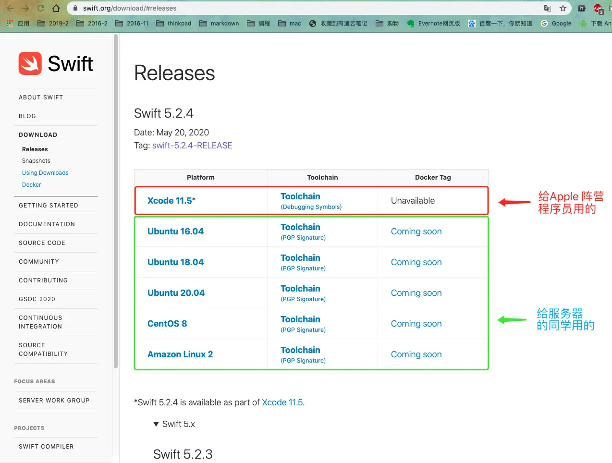Open the 收藏到有道云笔记 bookmark
This screenshot has width=612, height=463.
click(x=338, y=23)
